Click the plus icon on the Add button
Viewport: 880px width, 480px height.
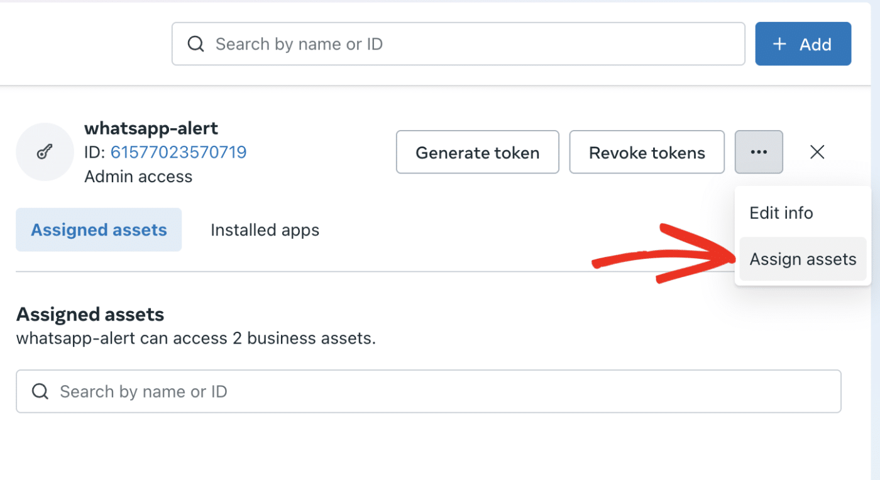(x=779, y=43)
